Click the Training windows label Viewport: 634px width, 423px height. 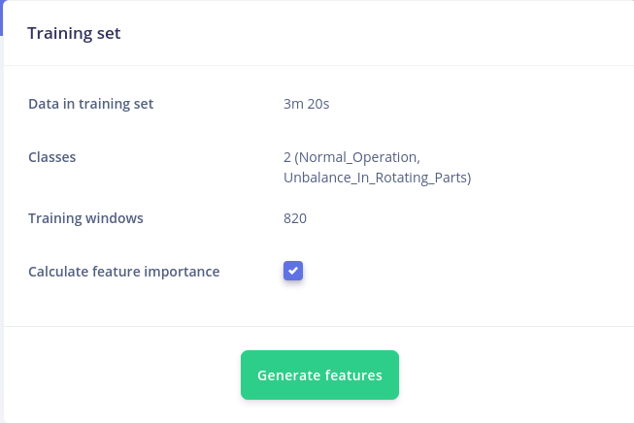pyautogui.click(x=85, y=218)
